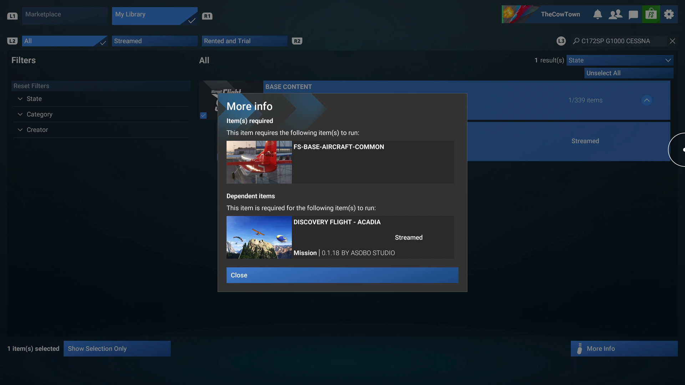Click the More Info button at bottom

click(624, 349)
